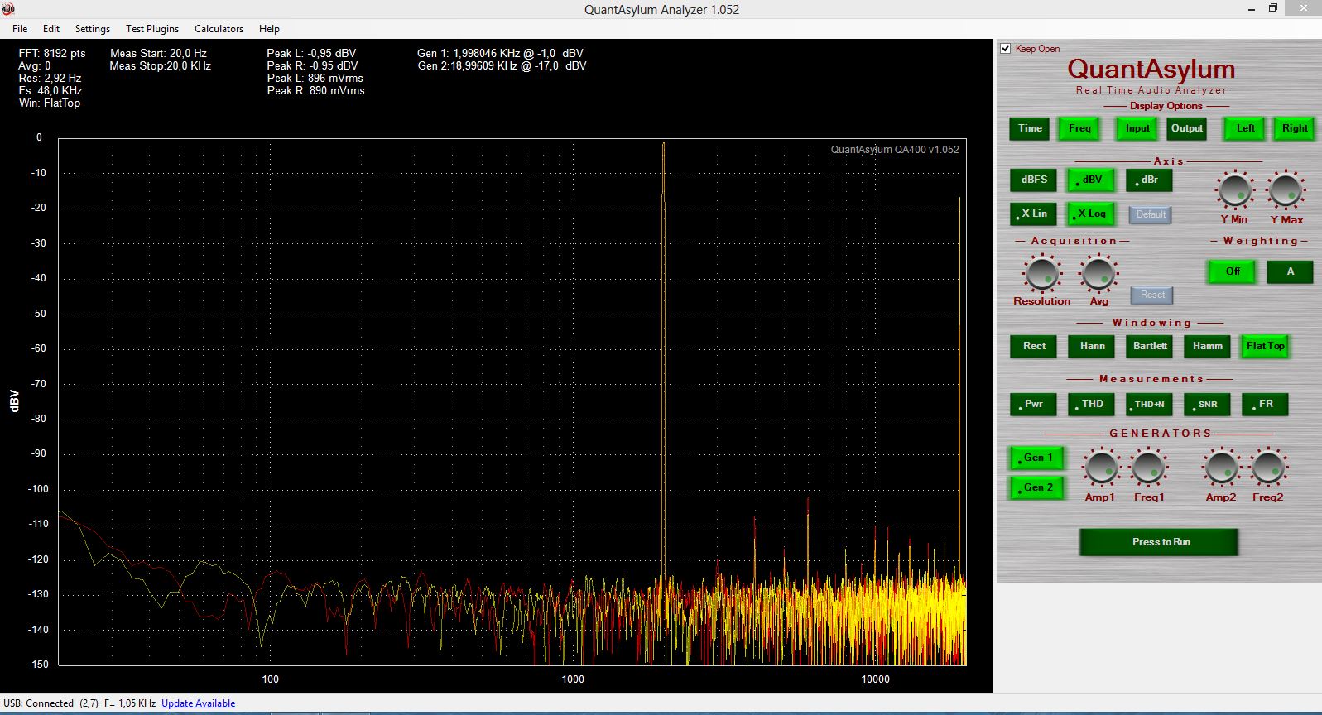
Task: Click the 'Fs: 48,0 KHz' readout
Action: pos(50,90)
